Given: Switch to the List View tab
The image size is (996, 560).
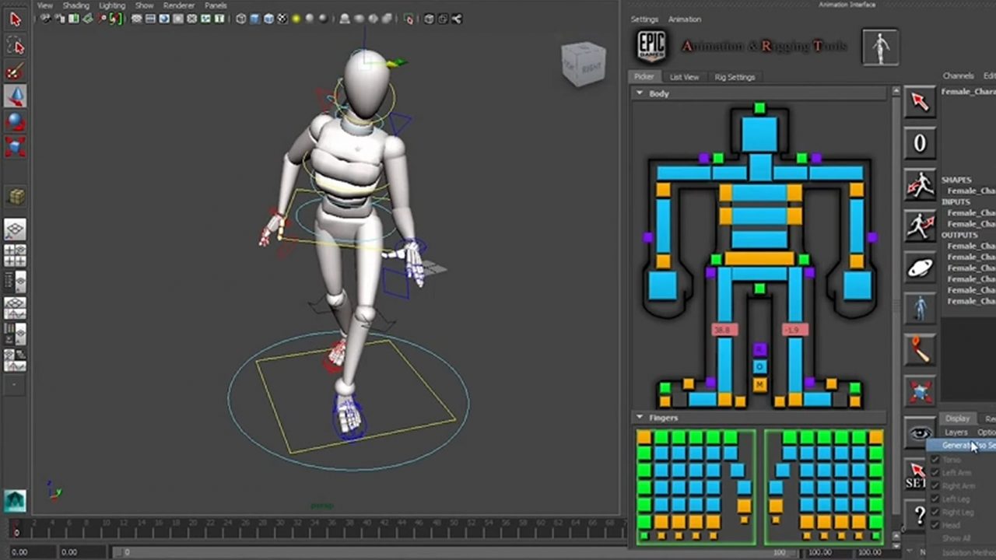Looking at the screenshot, I should click(684, 77).
